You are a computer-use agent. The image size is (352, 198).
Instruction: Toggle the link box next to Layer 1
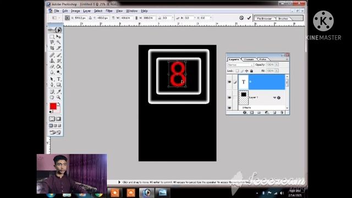pos(235,97)
